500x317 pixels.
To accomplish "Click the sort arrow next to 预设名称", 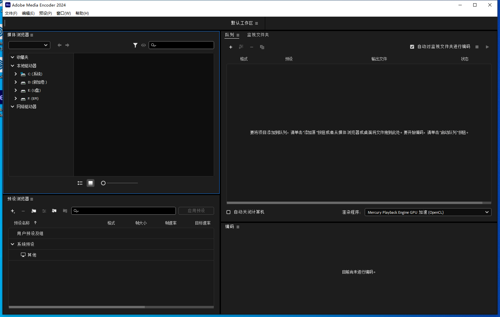I will [x=35, y=223].
